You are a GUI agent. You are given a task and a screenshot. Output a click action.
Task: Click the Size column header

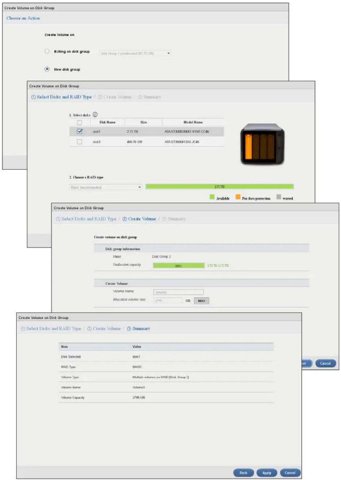click(144, 122)
